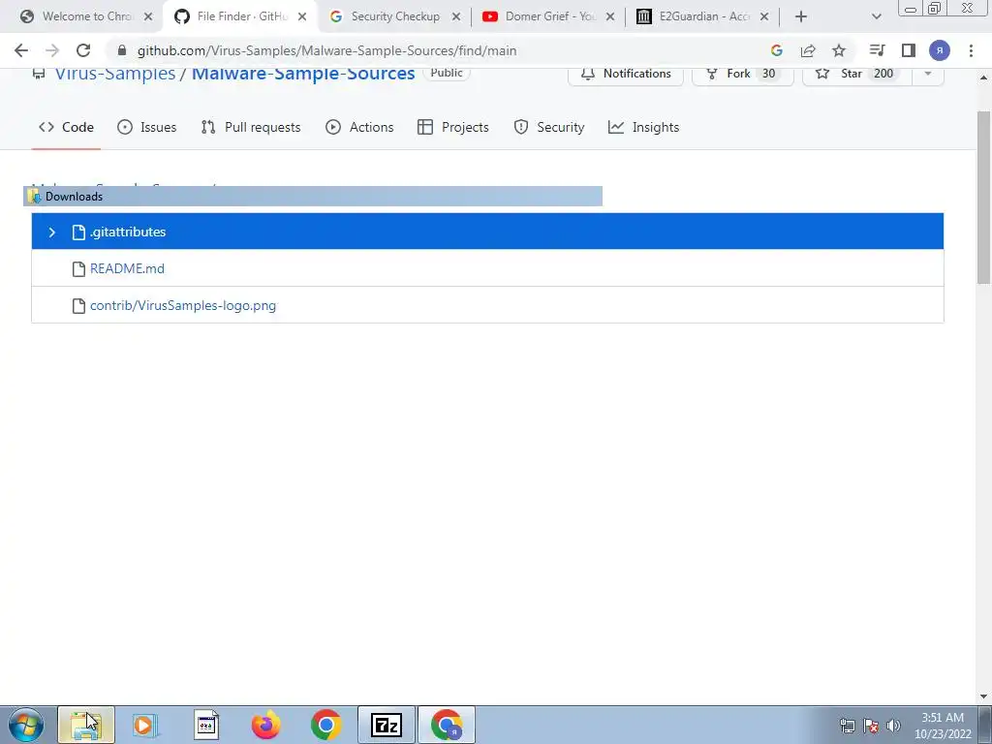Click the forward navigation arrow
The height and width of the screenshot is (744, 992).
pos(52,50)
